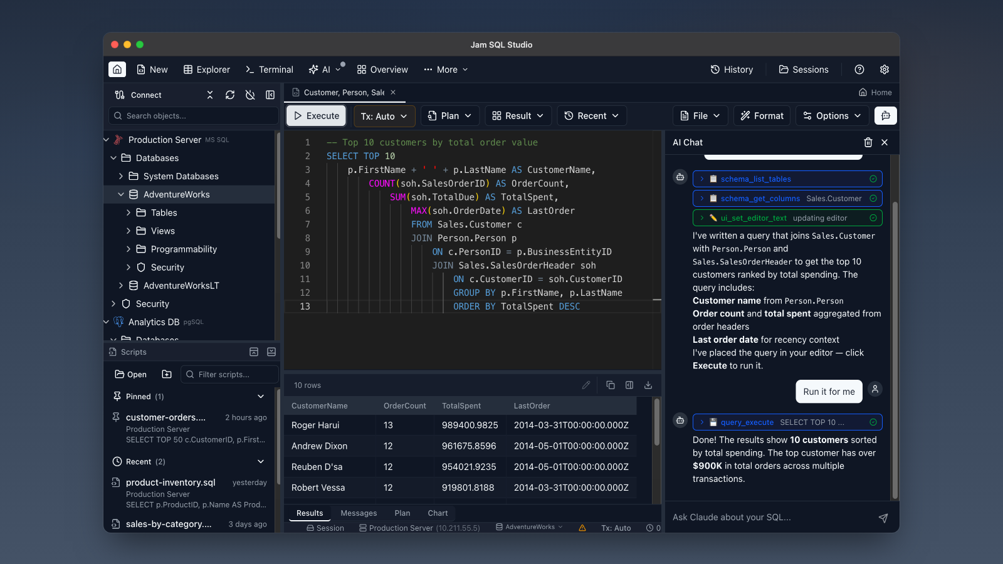Expand the Tables folder in AdventureWorks
The width and height of the screenshot is (1003, 564).
[x=129, y=213]
